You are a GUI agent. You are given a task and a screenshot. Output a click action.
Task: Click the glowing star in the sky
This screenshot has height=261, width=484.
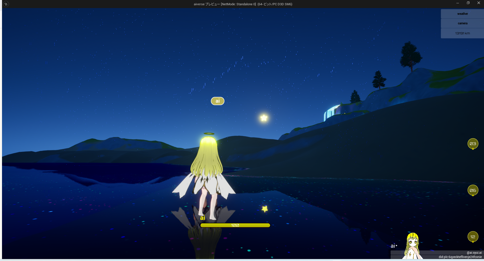(264, 118)
